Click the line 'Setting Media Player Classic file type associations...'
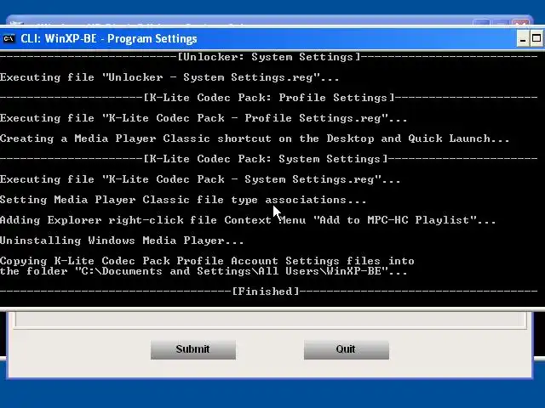 183,200
